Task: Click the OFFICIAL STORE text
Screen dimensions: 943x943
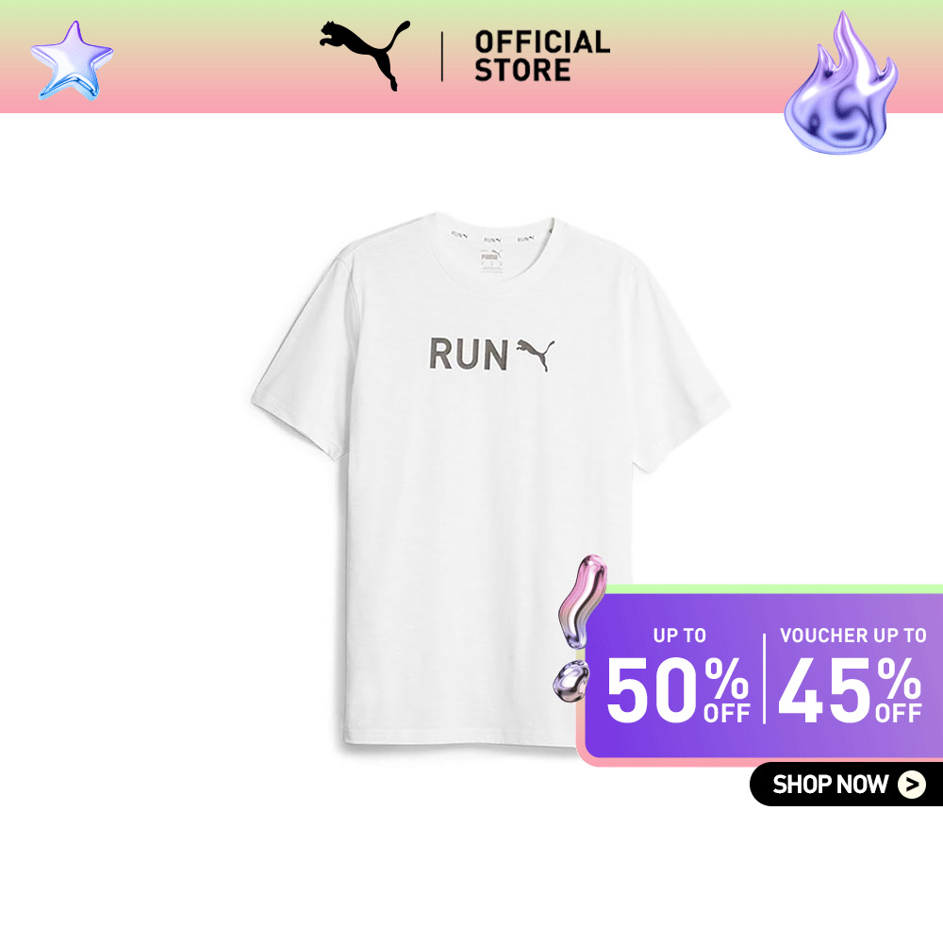Action: click(542, 57)
